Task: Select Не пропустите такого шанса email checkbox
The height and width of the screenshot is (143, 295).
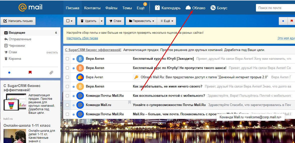Action: [x=67, y=68]
